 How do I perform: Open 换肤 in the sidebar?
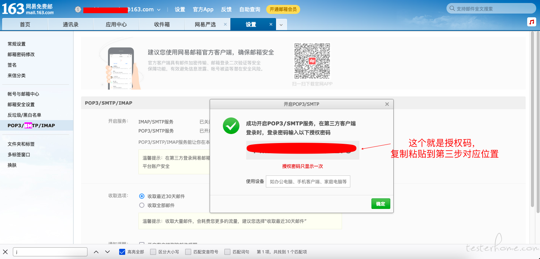(x=12, y=165)
